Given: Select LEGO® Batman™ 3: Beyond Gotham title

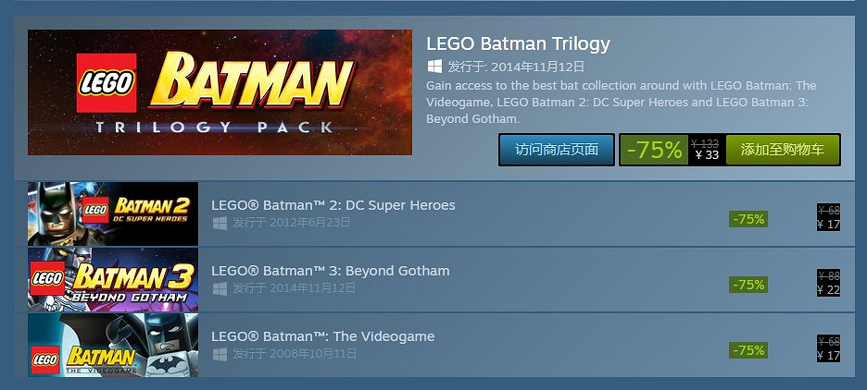Looking at the screenshot, I should (331, 271).
